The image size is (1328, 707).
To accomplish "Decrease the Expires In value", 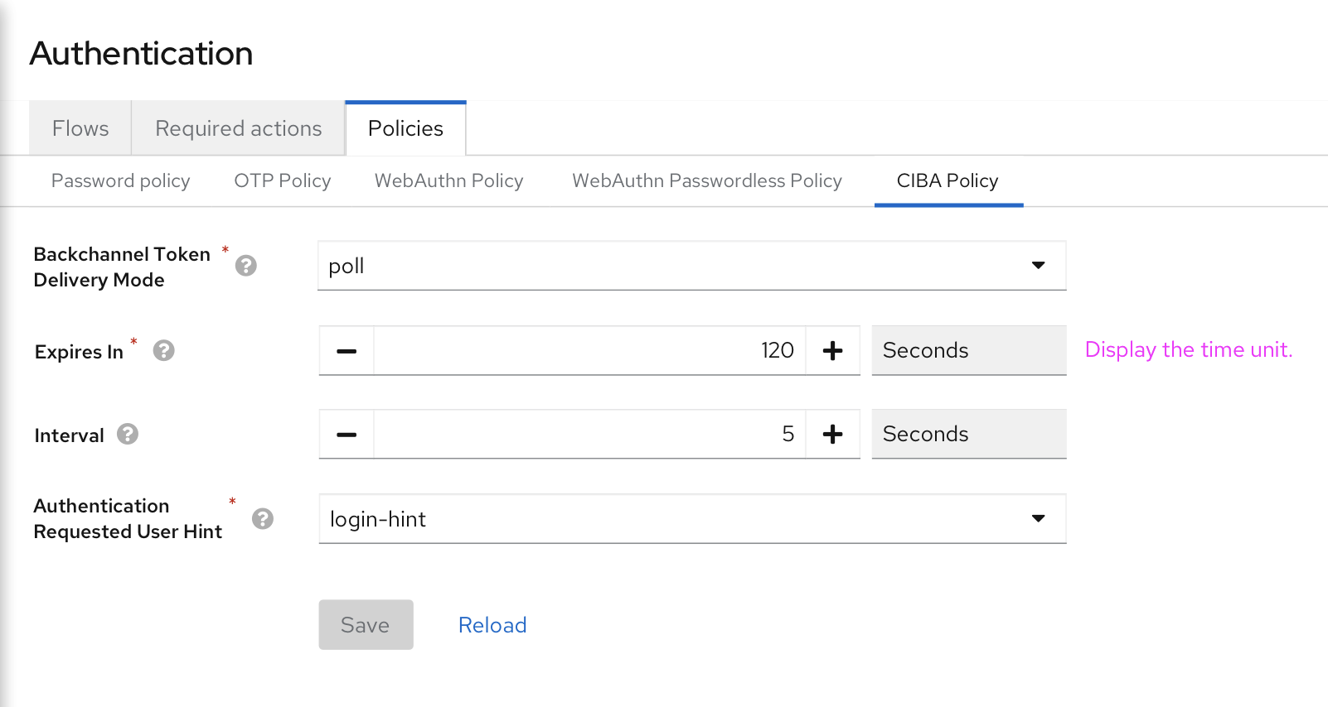I will [346, 350].
